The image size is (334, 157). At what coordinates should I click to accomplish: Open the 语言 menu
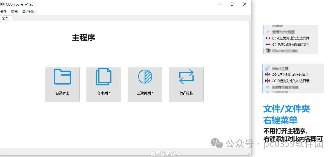tap(15, 12)
